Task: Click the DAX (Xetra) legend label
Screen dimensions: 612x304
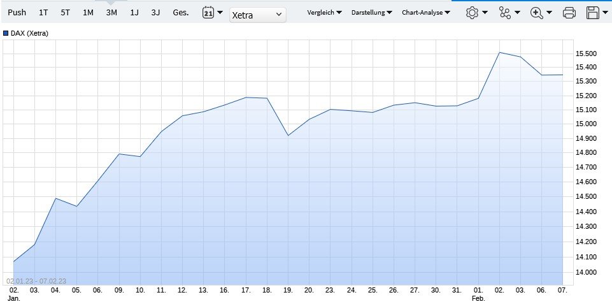Action: pyautogui.click(x=29, y=34)
